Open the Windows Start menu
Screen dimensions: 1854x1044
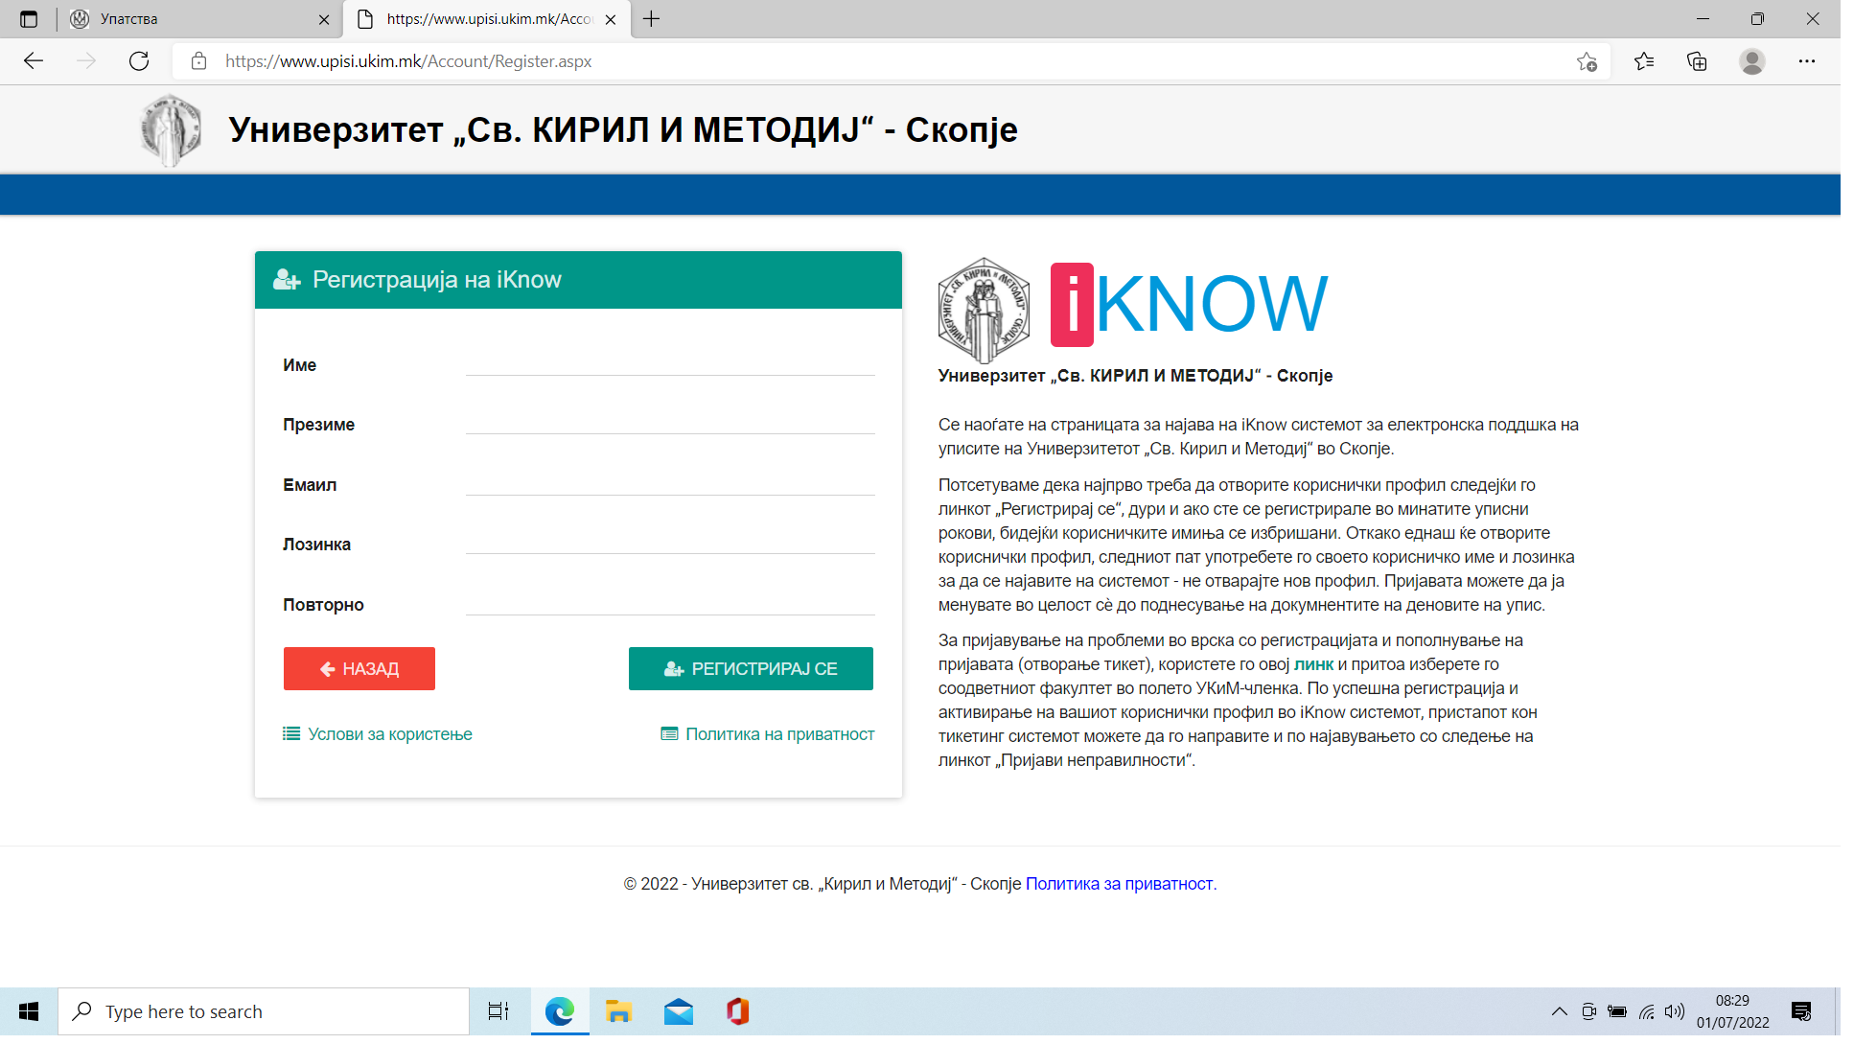29,1011
